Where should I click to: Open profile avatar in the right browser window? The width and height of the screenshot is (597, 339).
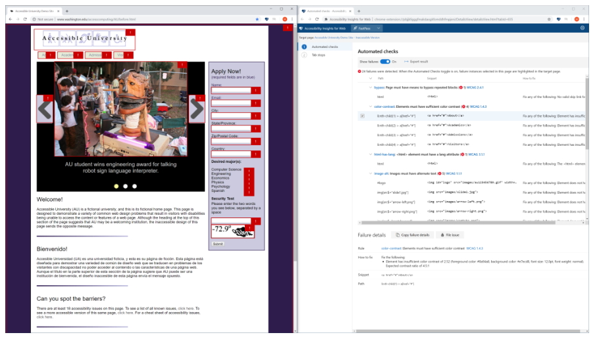(x=577, y=19)
